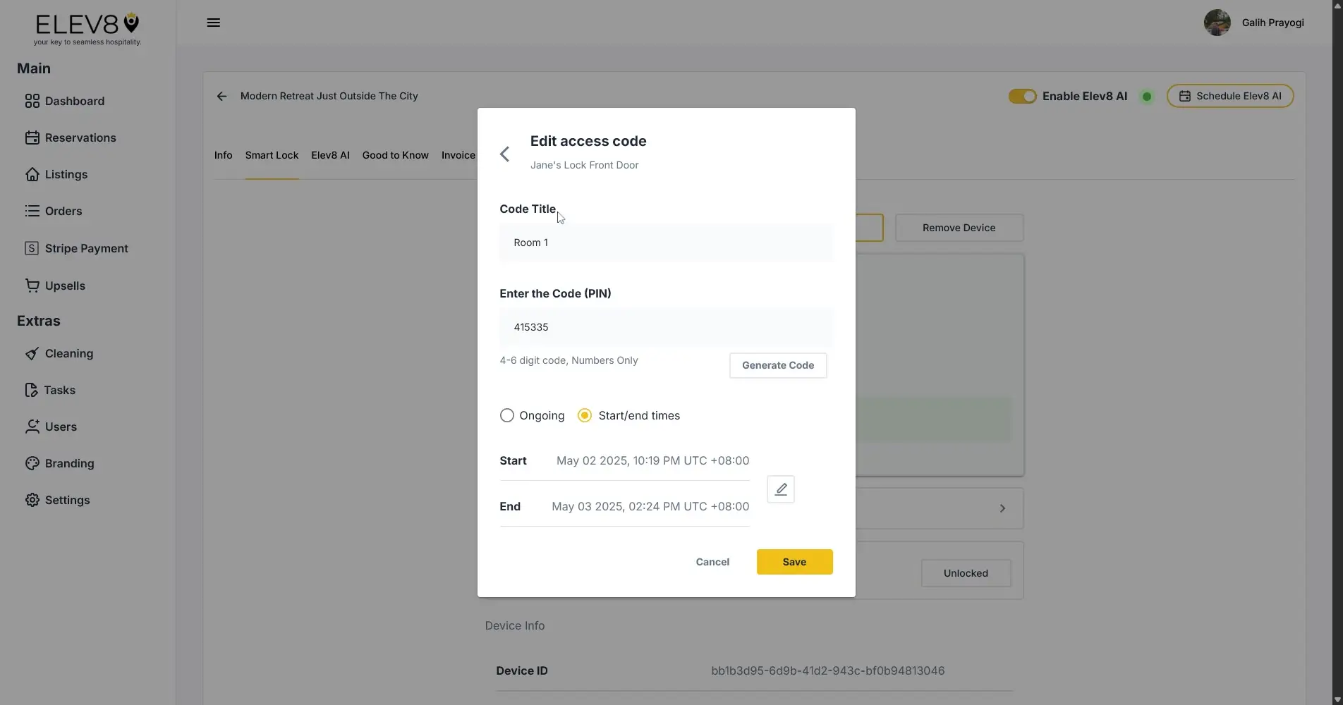
Task: Click the Galih Prayogi profile avatar
Action: click(x=1217, y=23)
